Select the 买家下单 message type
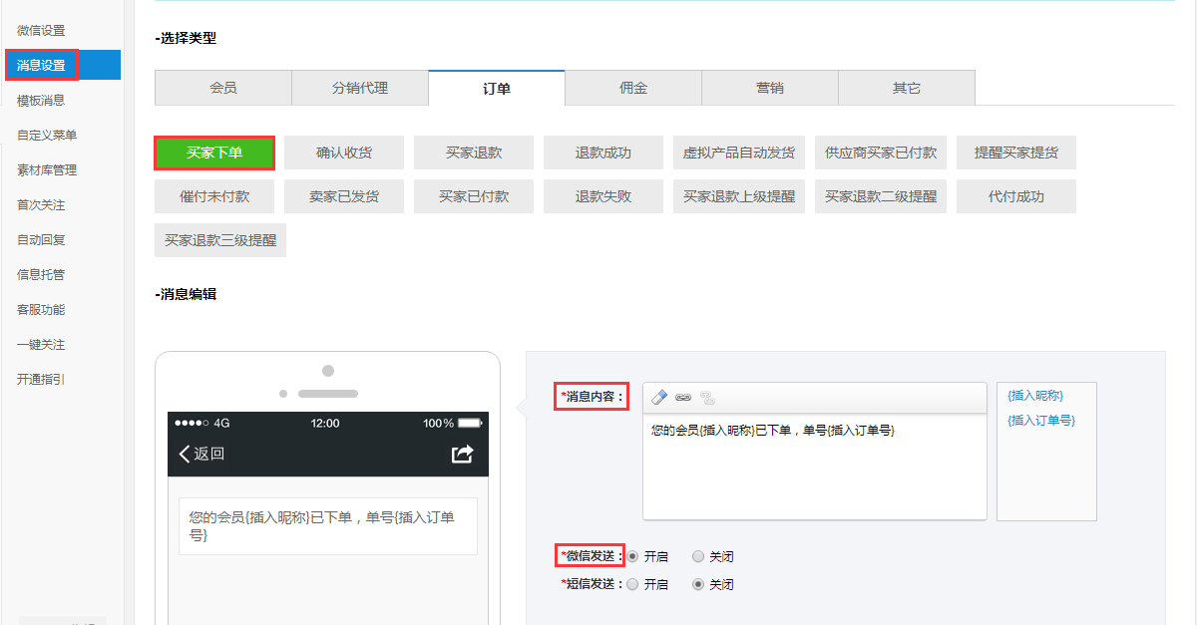Viewport: 1197px width, 625px height. click(x=214, y=153)
